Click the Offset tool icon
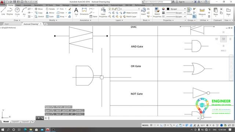 coord(69,16)
